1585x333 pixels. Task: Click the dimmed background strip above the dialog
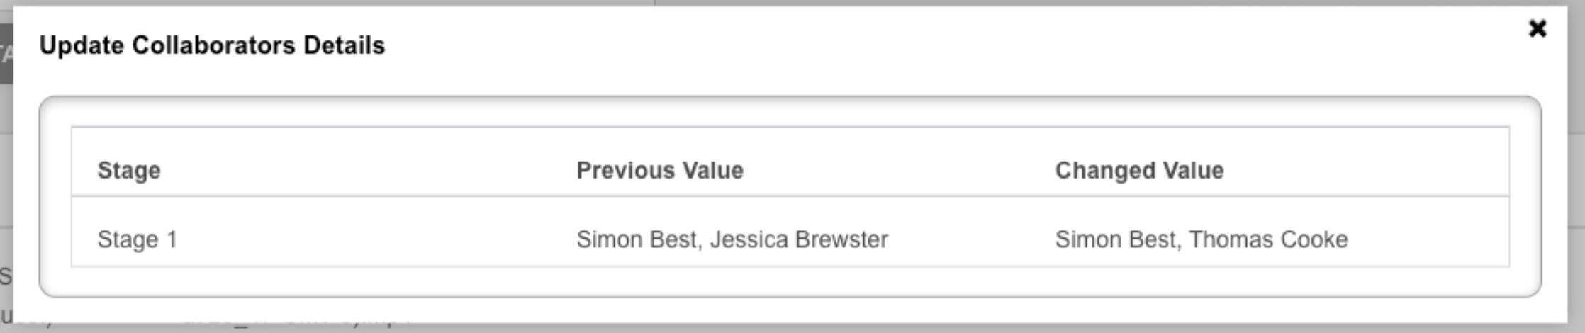pos(780,3)
